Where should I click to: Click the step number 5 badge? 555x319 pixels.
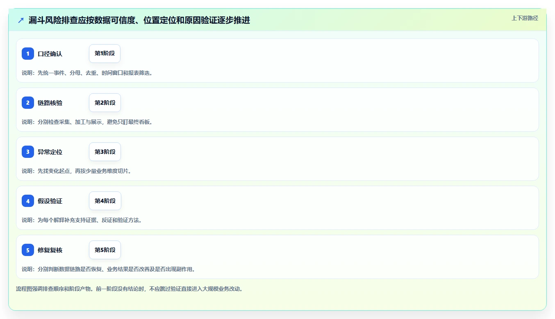click(x=28, y=250)
